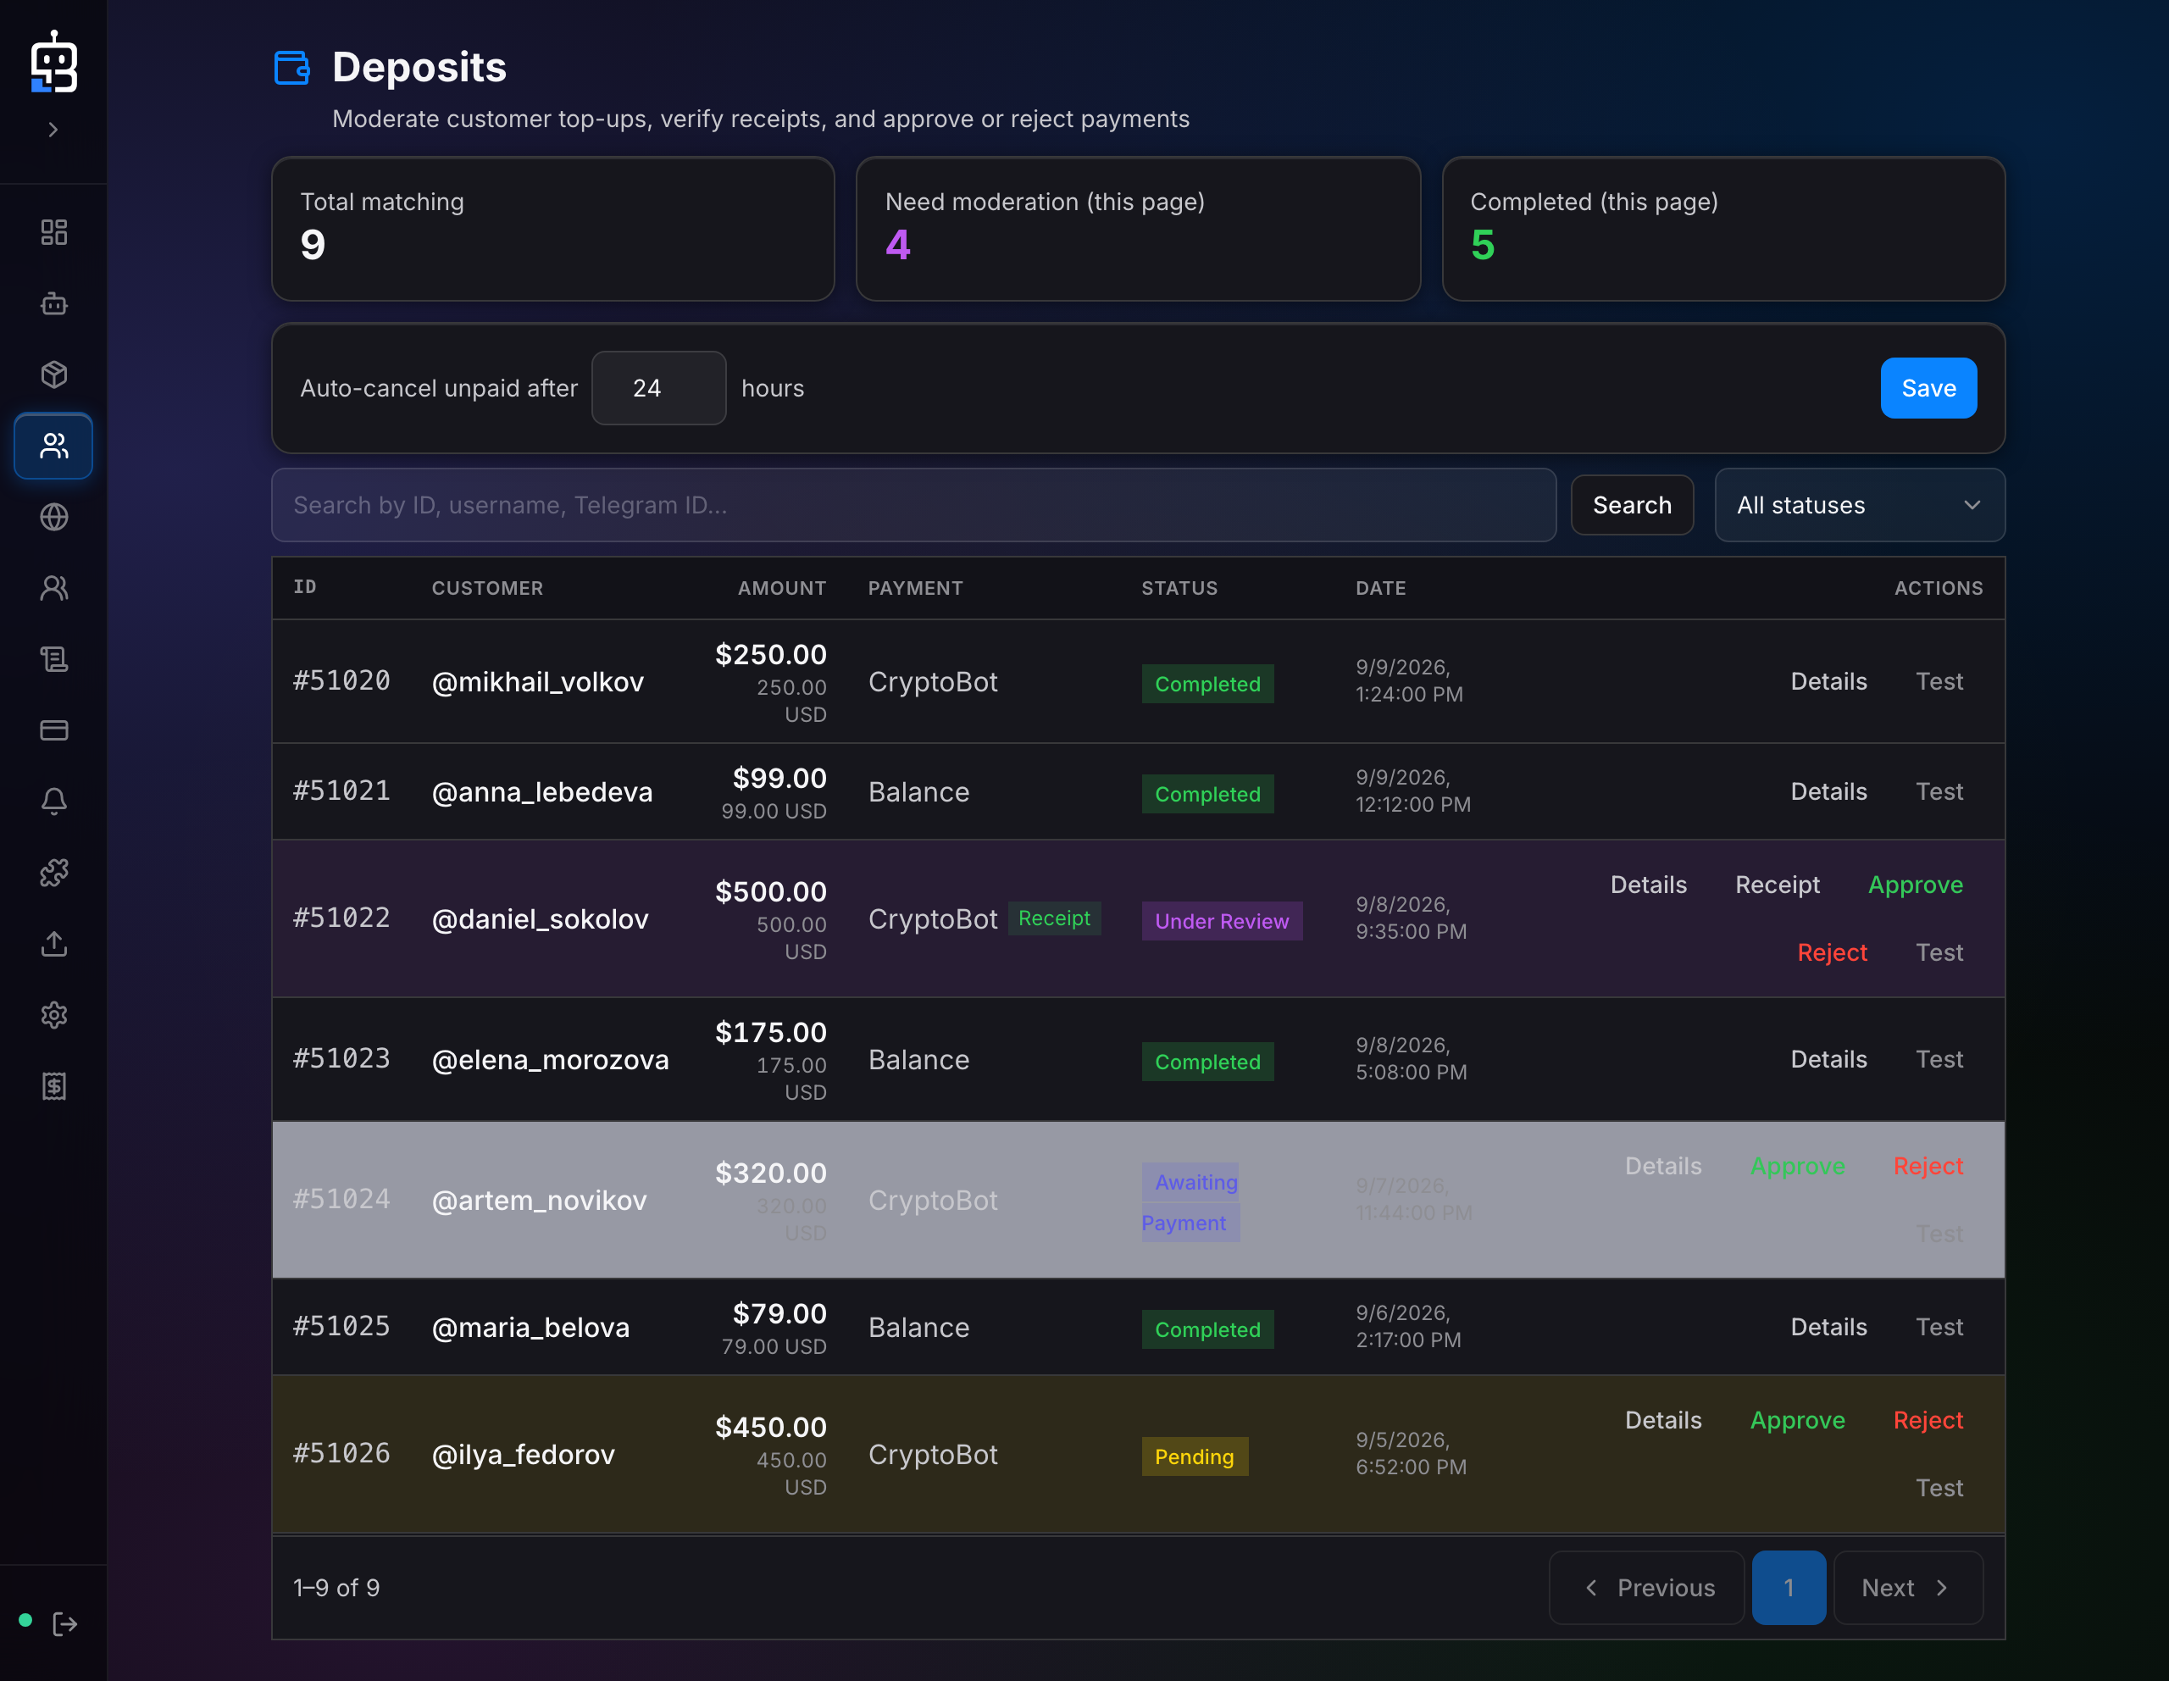
Task: Select page 1 in pagination
Action: (x=1789, y=1588)
